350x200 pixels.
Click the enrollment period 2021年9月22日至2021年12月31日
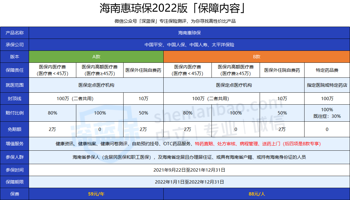pyautogui.click(x=189, y=170)
